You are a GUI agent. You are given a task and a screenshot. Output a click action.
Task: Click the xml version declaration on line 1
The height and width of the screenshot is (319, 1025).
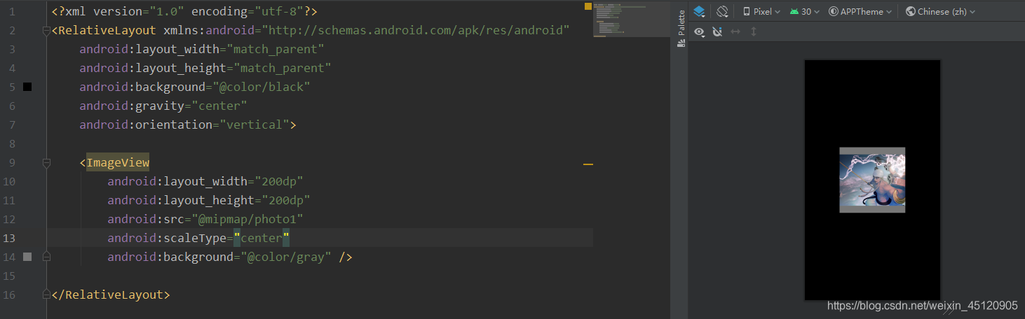(x=184, y=11)
